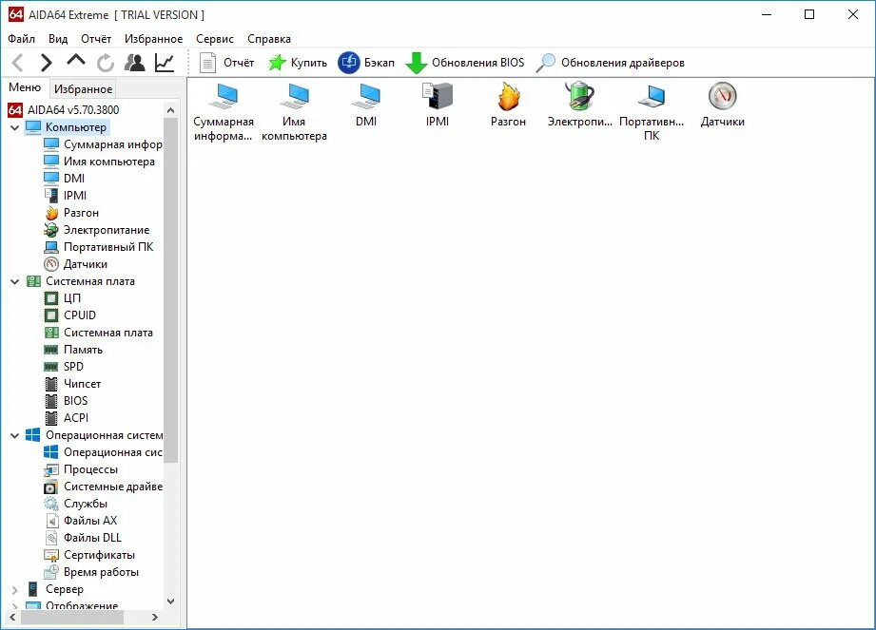Click the tree scrollbar down arrow
Image resolution: width=876 pixels, height=630 pixels.
pyautogui.click(x=171, y=601)
